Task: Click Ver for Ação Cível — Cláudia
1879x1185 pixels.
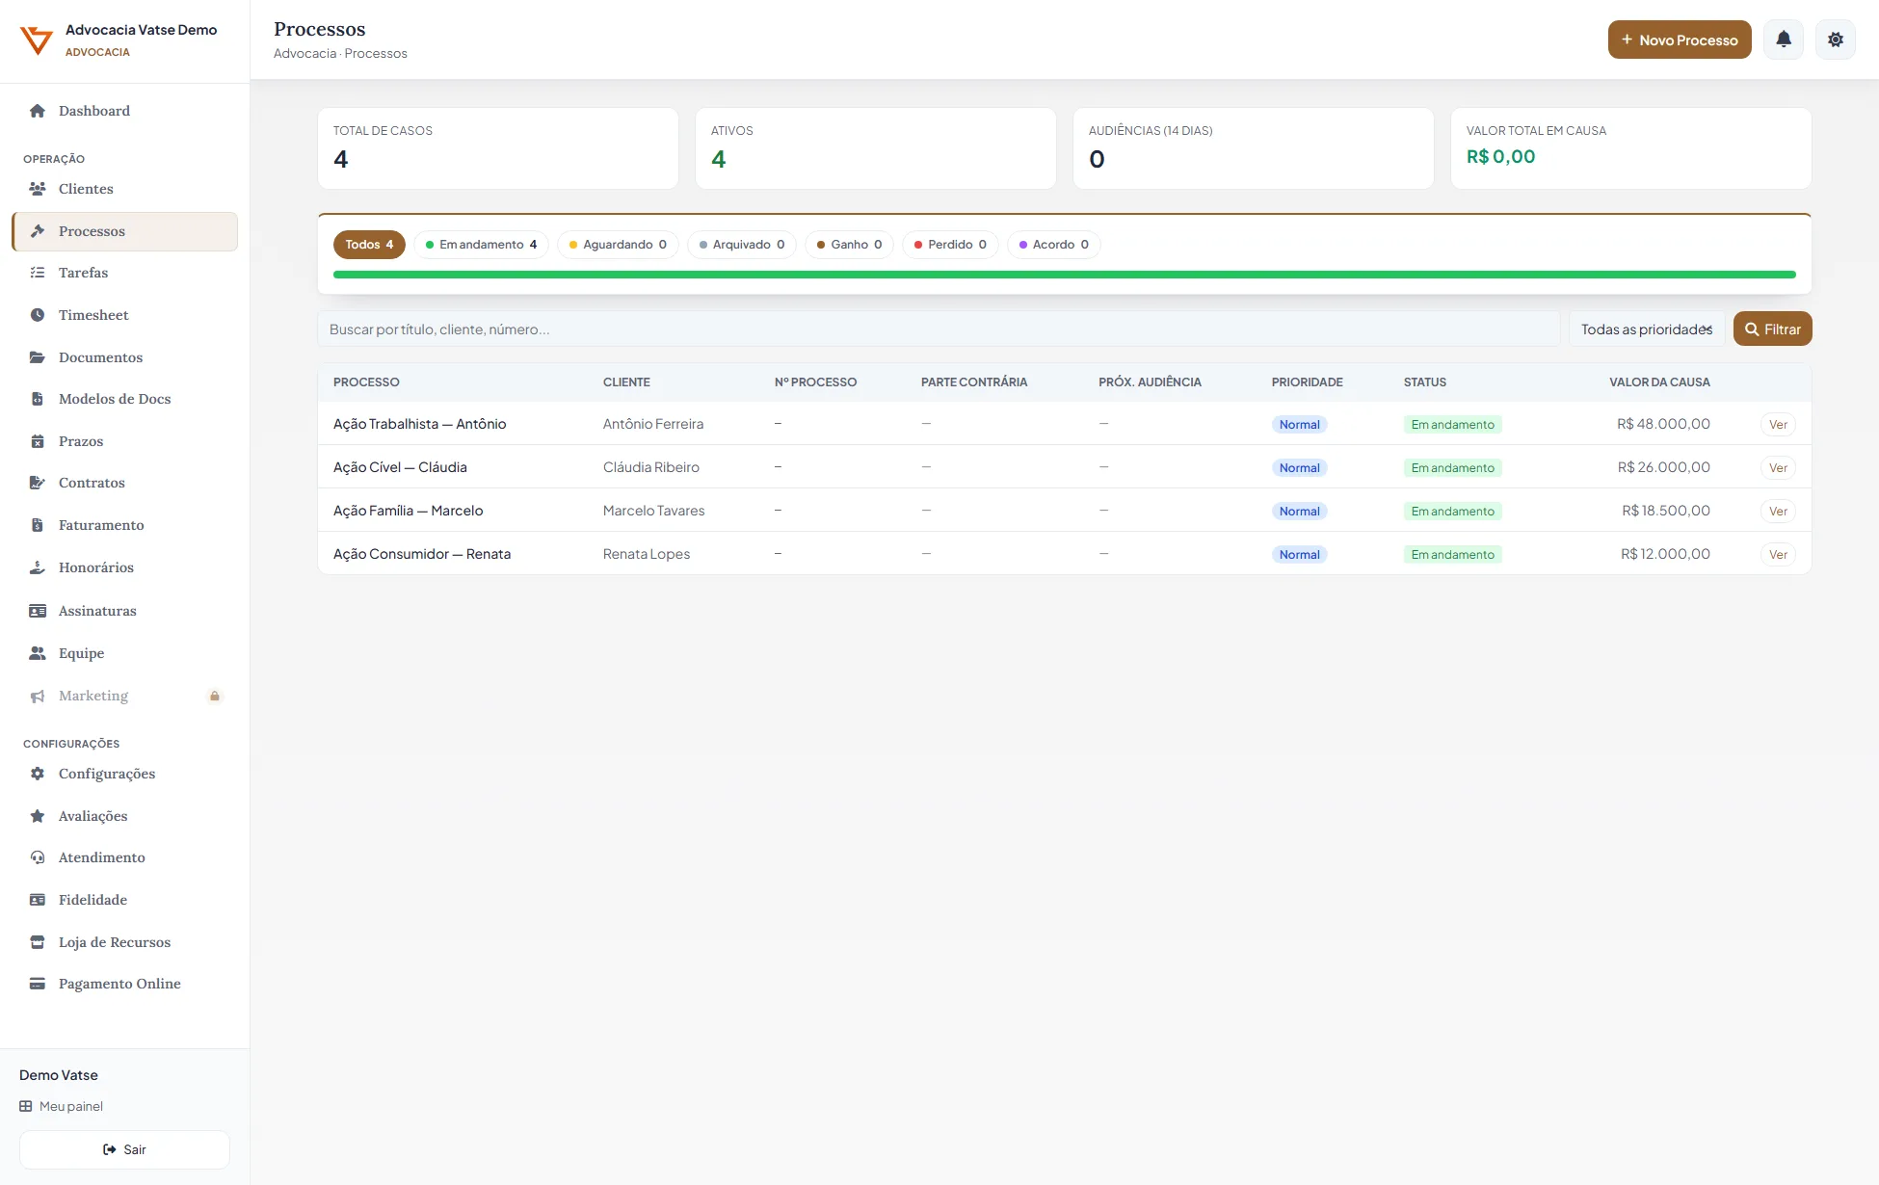Action: tap(1778, 468)
